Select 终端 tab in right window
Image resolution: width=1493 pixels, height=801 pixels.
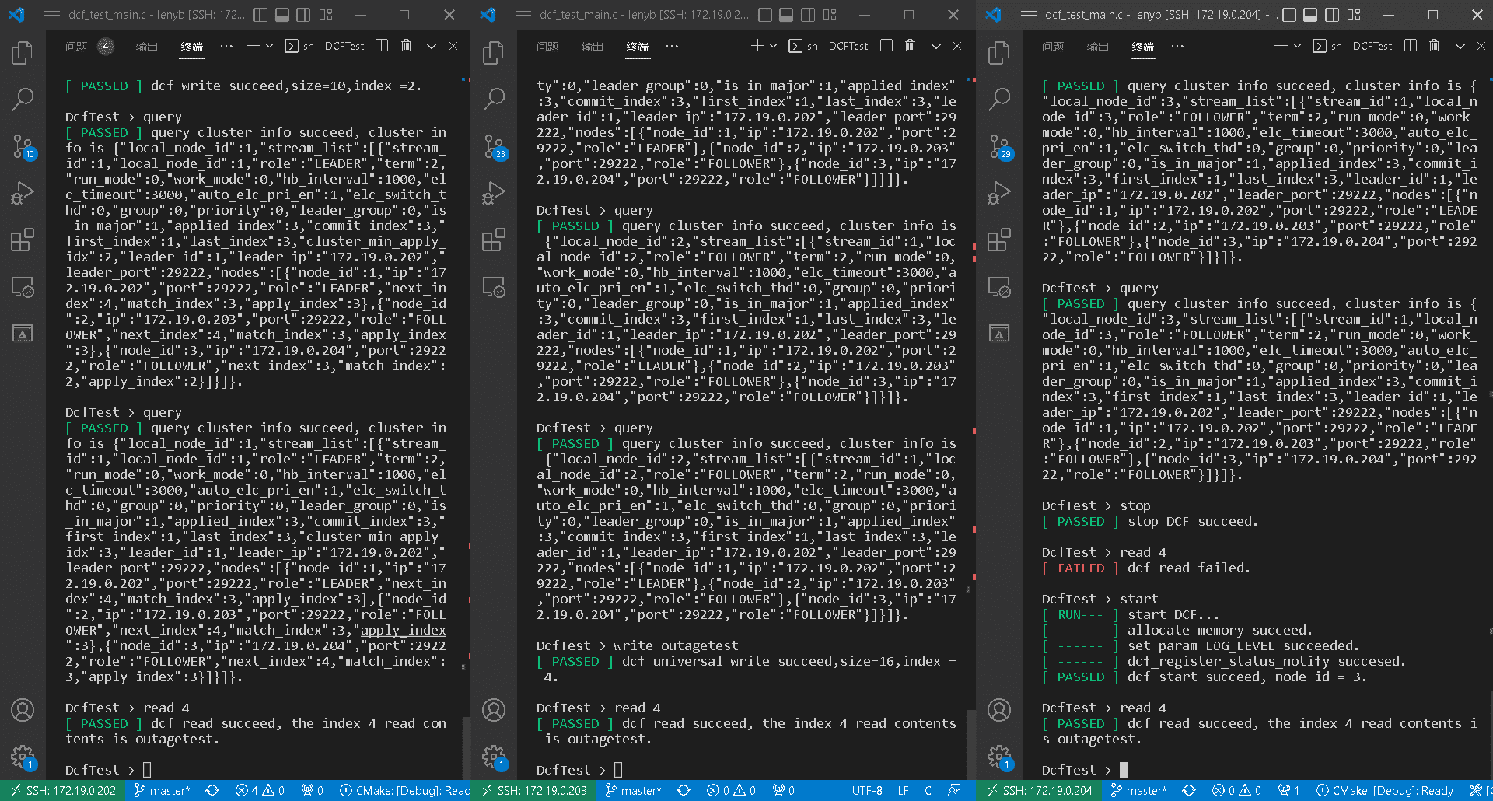click(x=1143, y=47)
